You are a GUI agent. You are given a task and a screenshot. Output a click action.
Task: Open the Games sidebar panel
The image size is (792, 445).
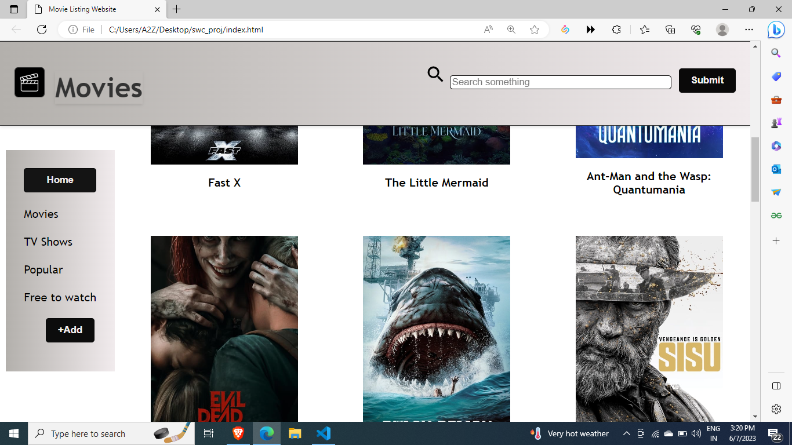[x=776, y=122]
